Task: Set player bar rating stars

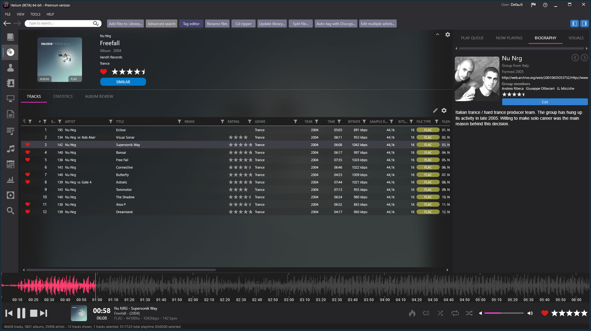Action: [x=569, y=313]
